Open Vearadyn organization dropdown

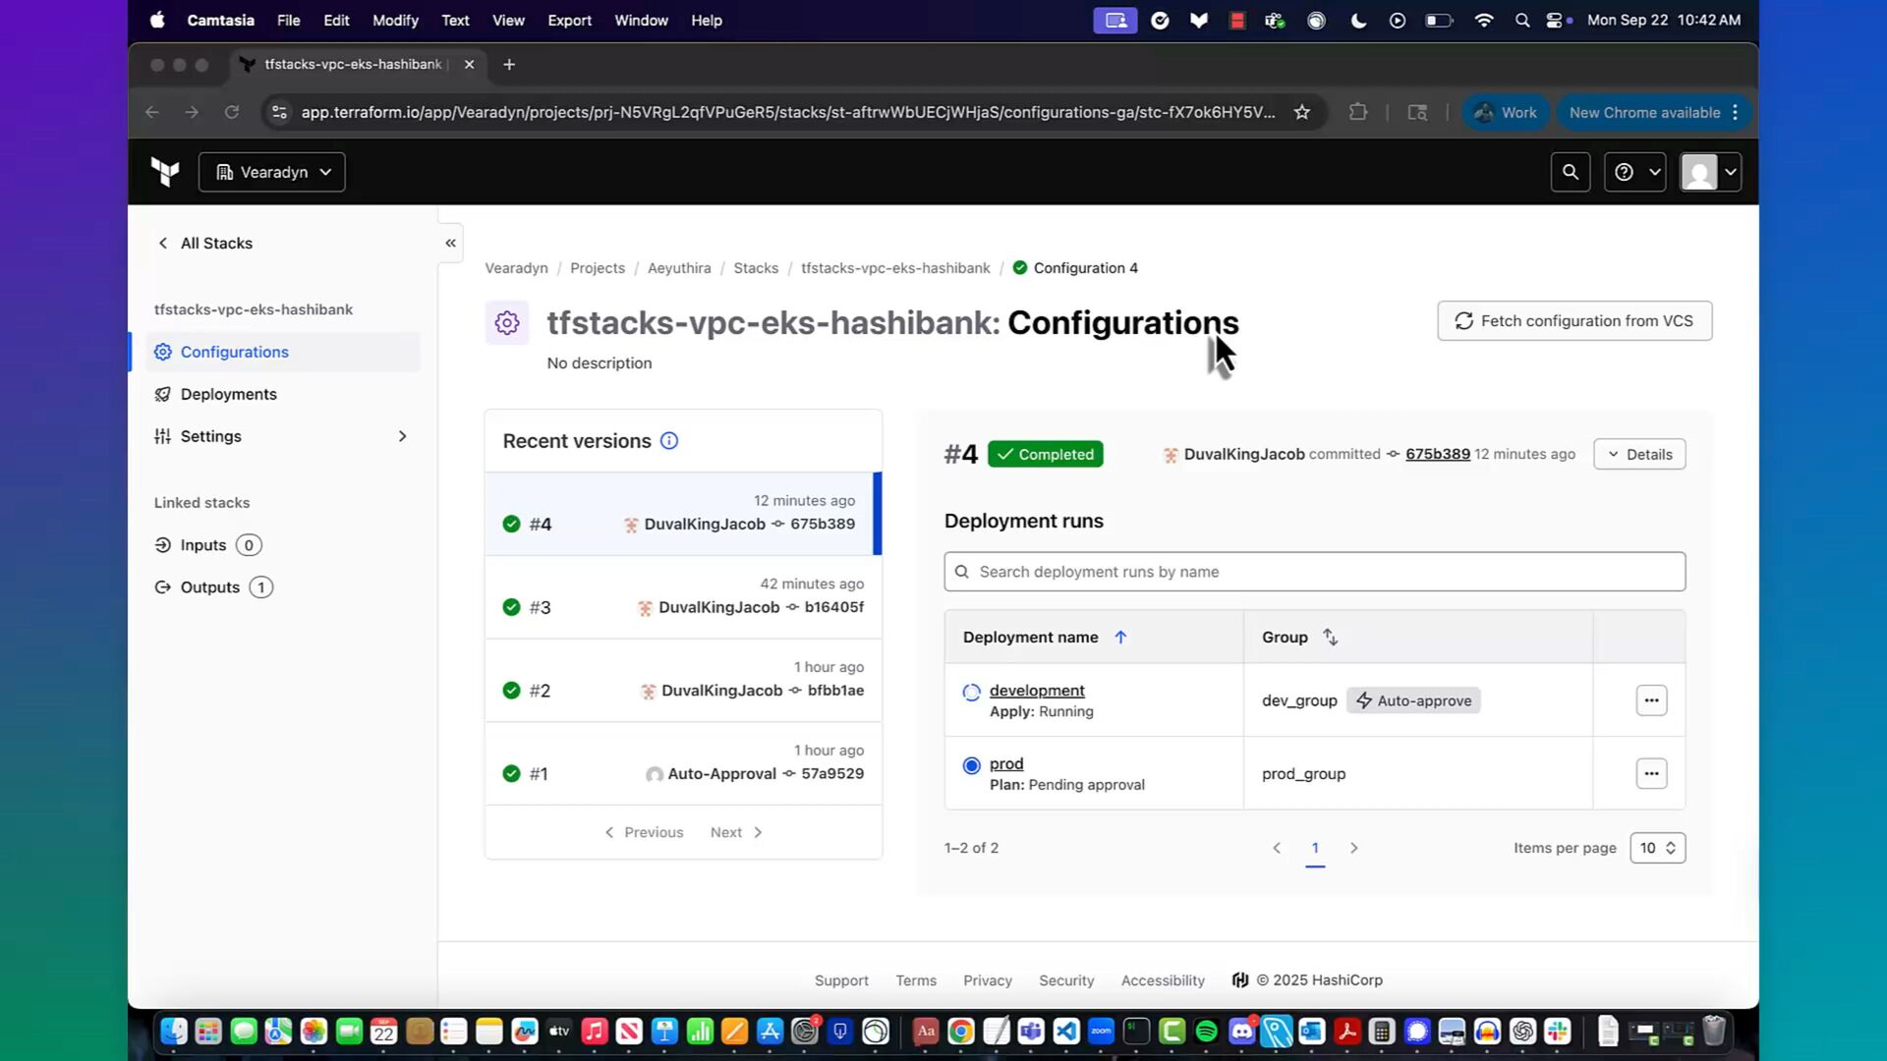(x=272, y=172)
